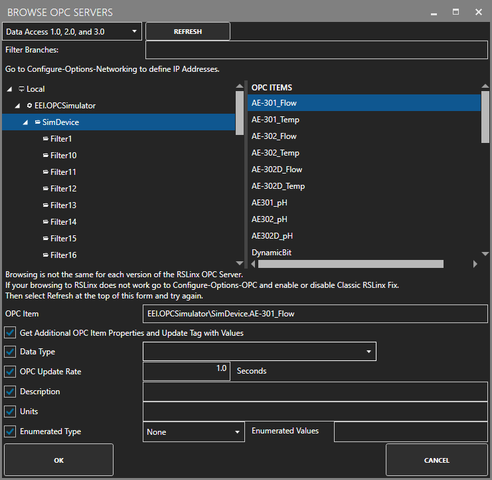Open the Data Access version dropdown

[x=72, y=31]
